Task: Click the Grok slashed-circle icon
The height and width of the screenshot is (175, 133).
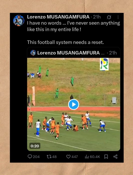Action: point(109,17)
